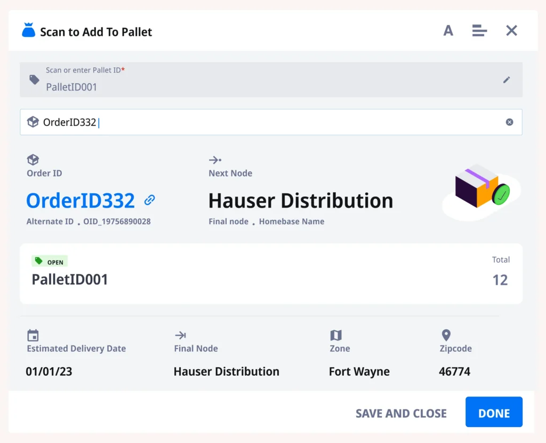The height and width of the screenshot is (443, 546).
Task: Click the map icon above Zone
Action: click(x=335, y=335)
